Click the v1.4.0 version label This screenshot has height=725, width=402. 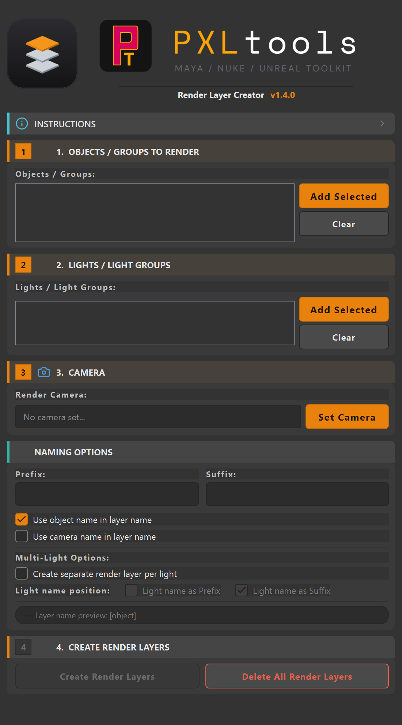[x=282, y=95]
